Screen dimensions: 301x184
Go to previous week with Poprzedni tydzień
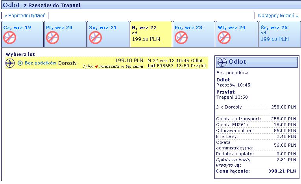coord(25,16)
